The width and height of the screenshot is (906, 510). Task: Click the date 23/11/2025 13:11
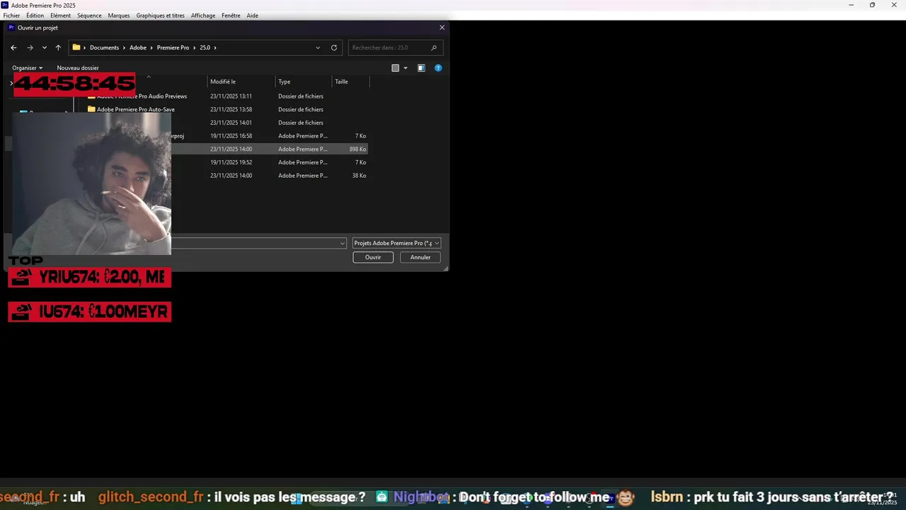231,96
